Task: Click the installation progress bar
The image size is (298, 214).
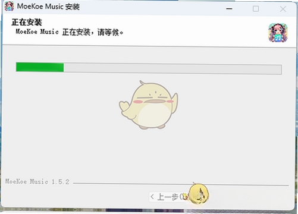Action: [x=149, y=68]
